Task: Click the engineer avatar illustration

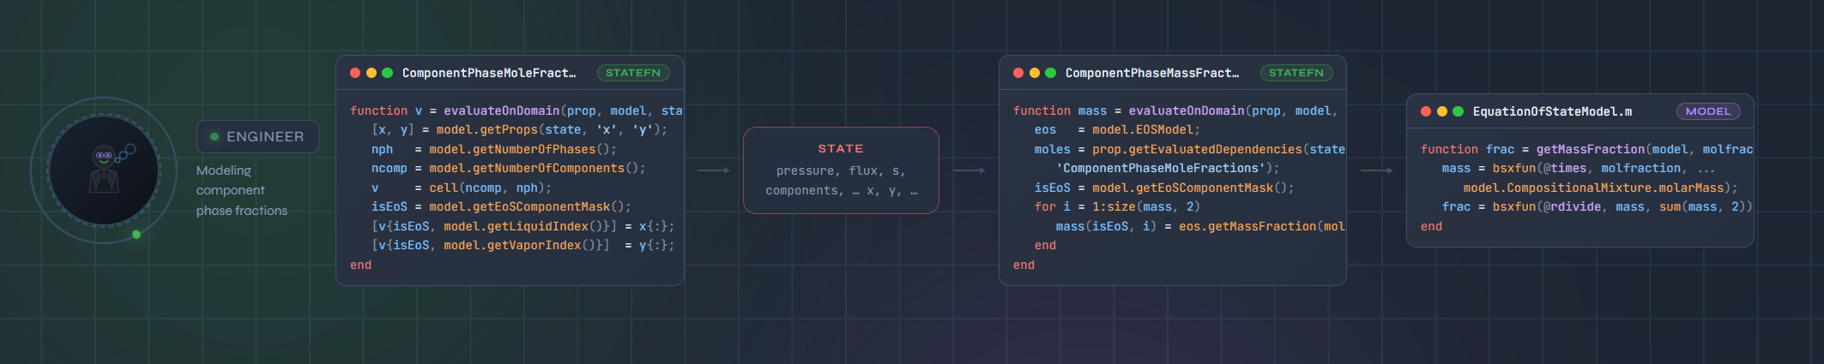Action: 104,170
